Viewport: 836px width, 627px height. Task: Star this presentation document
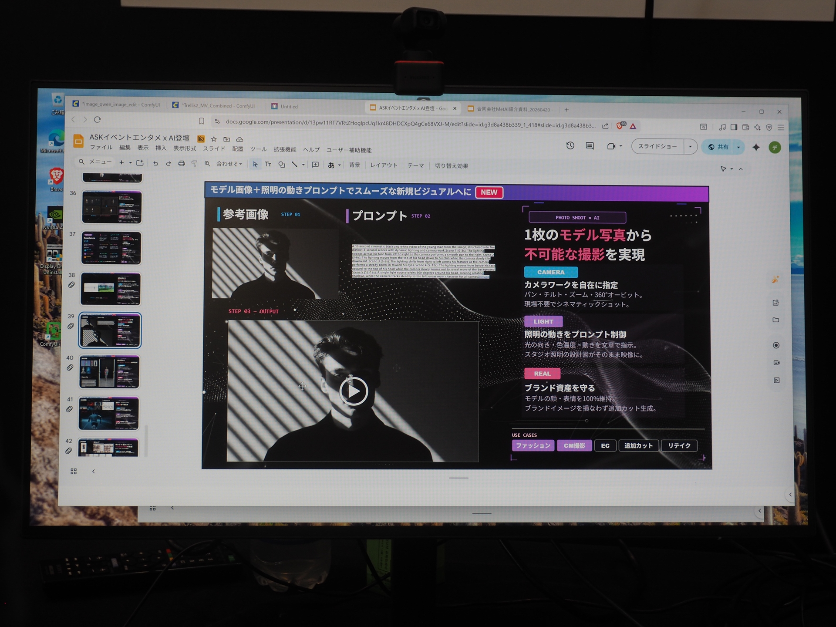pos(214,139)
